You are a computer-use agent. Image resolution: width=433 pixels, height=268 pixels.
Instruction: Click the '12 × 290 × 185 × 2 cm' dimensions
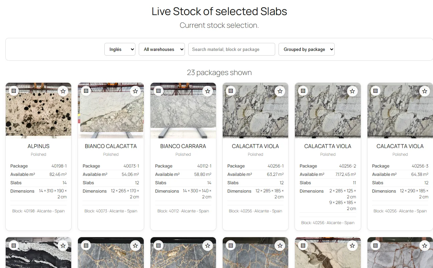click(414, 194)
